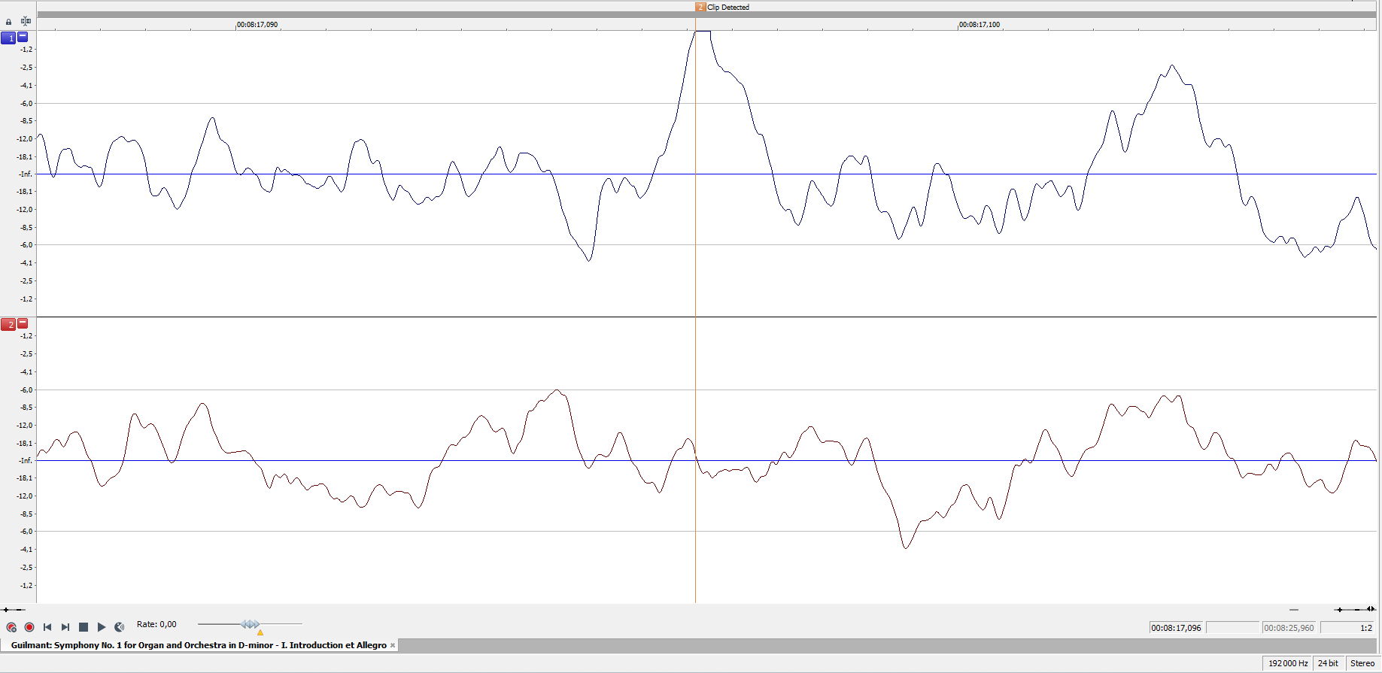Click the cursor position field 00:08:17,096

pyautogui.click(x=1177, y=628)
